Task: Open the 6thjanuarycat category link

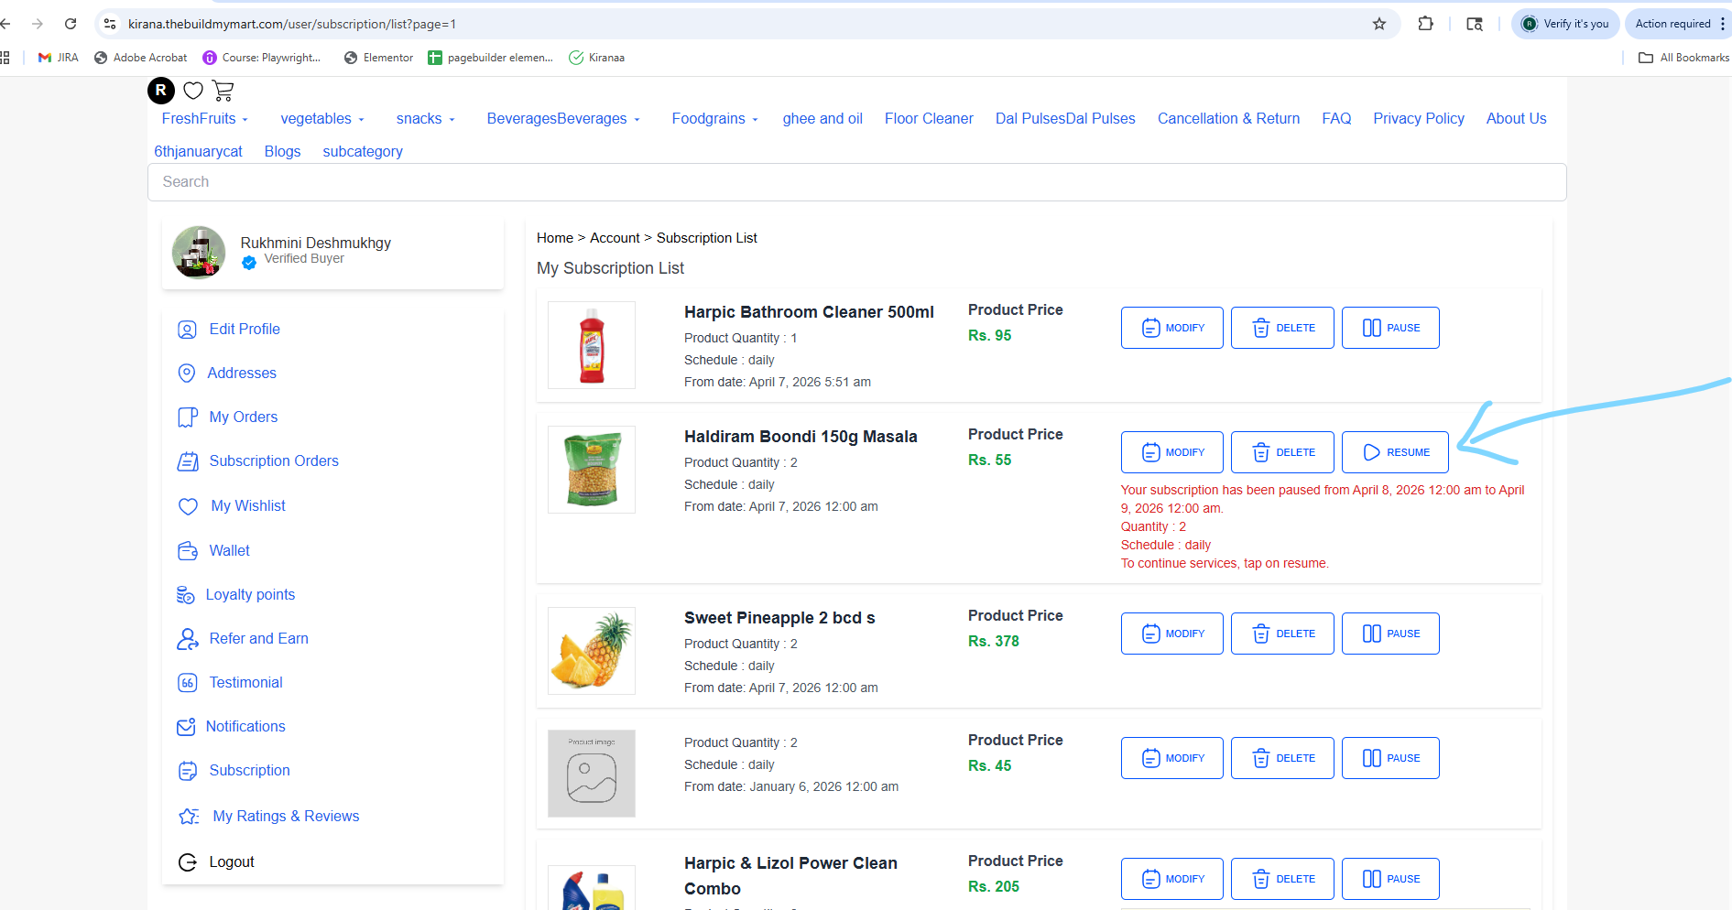Action: [198, 152]
